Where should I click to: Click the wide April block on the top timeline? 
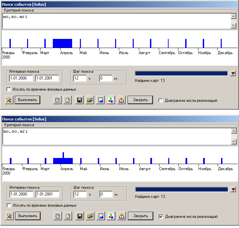(x=62, y=43)
